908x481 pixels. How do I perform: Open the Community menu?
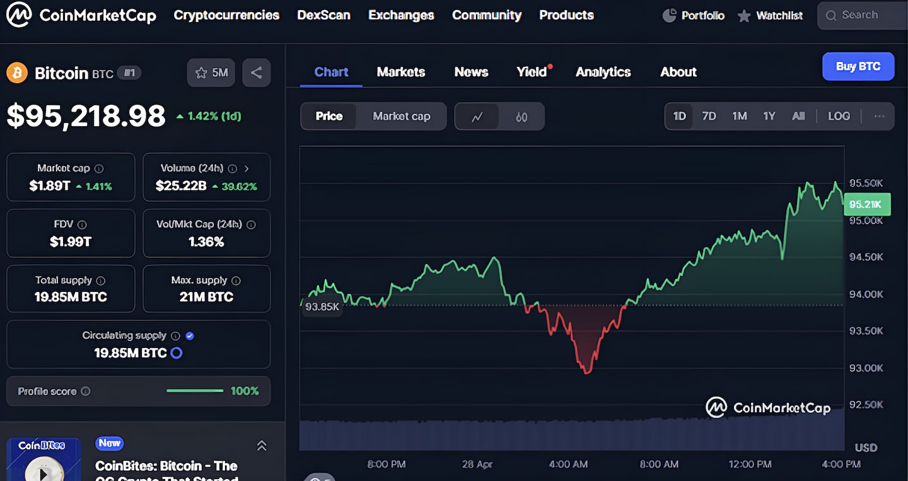click(487, 15)
